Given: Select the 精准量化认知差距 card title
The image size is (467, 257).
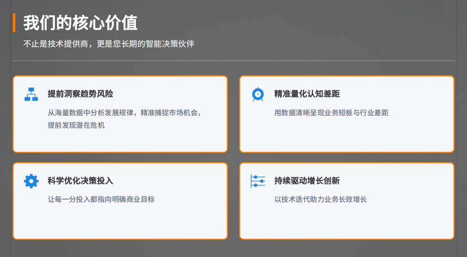Looking at the screenshot, I should (x=307, y=94).
